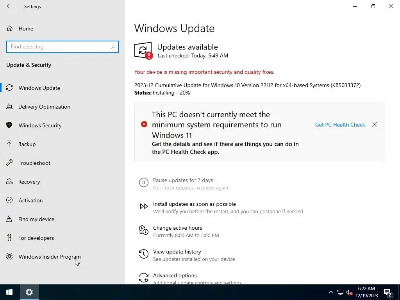Click the Windows Security shield icon
The image size is (400, 300).
click(9, 125)
